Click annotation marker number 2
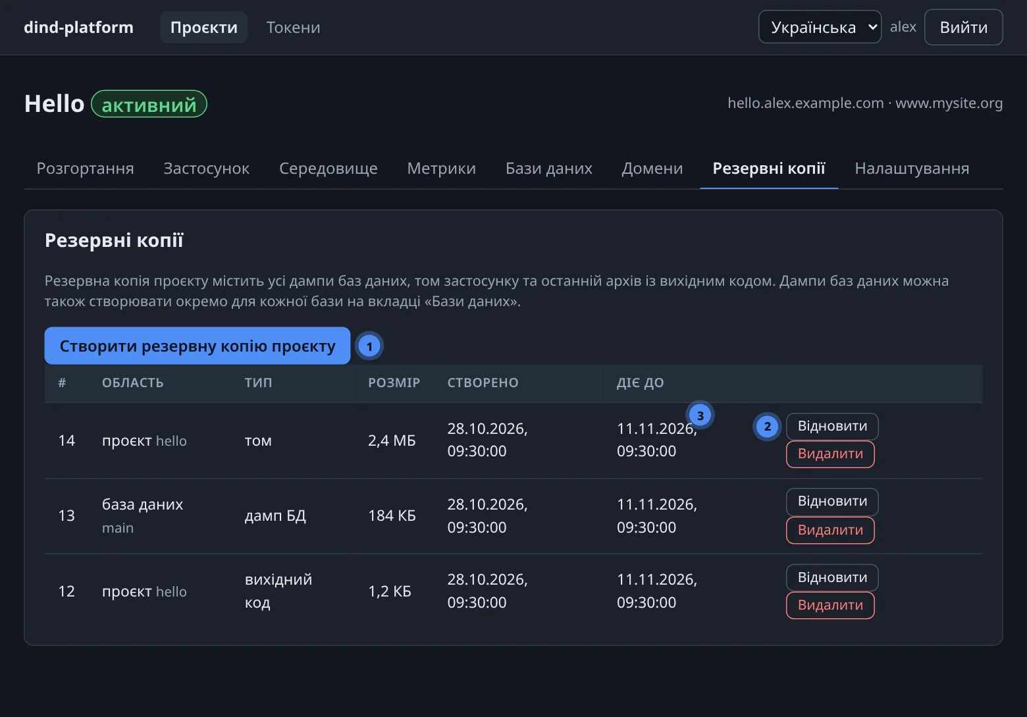1027x717 pixels. click(768, 427)
